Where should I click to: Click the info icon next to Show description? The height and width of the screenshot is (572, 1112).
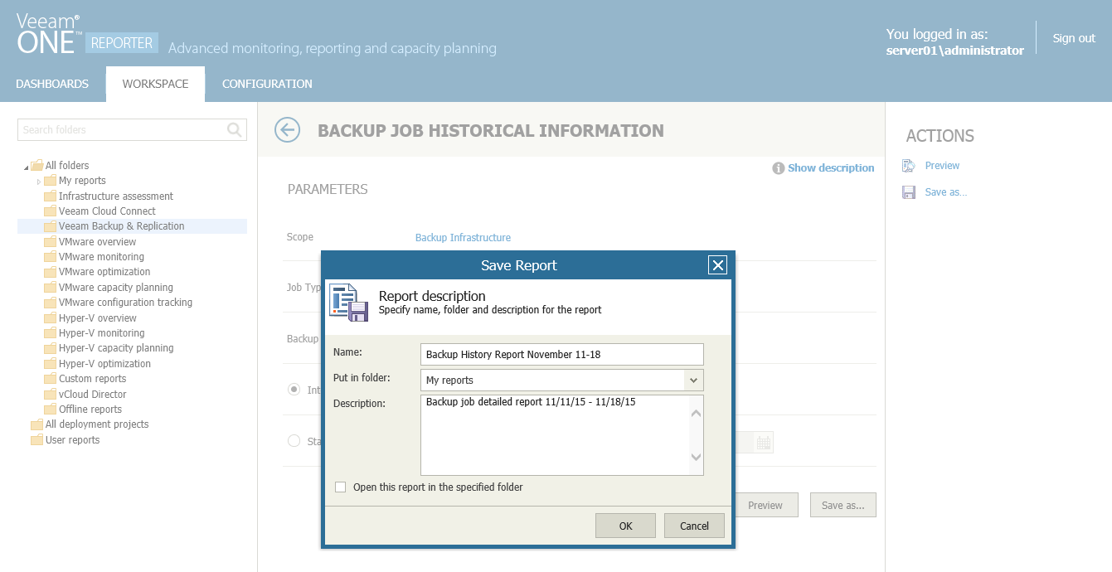pyautogui.click(x=778, y=168)
